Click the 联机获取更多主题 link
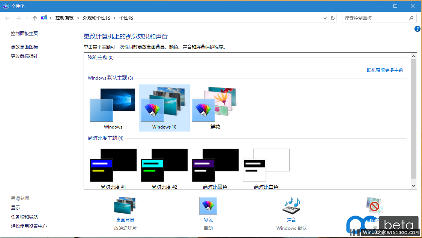422x238 pixels. [384, 70]
